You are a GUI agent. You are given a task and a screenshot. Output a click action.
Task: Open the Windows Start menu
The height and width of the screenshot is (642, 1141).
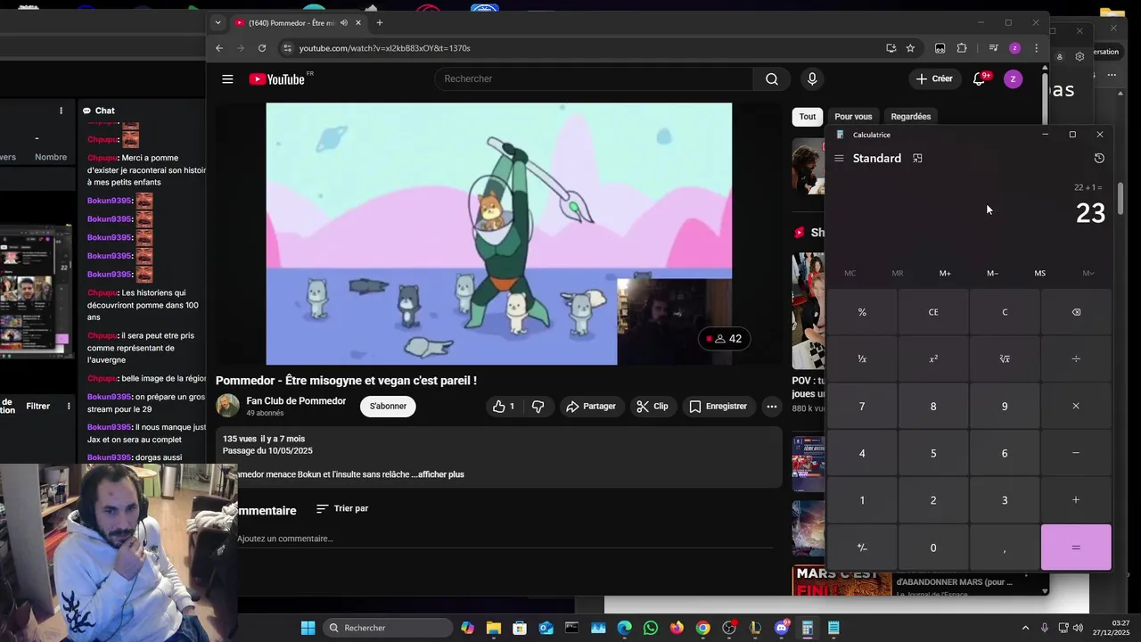click(308, 629)
